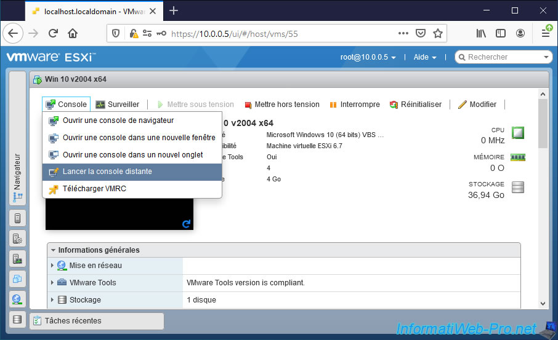Click the tracking protection shield icon

(116, 33)
